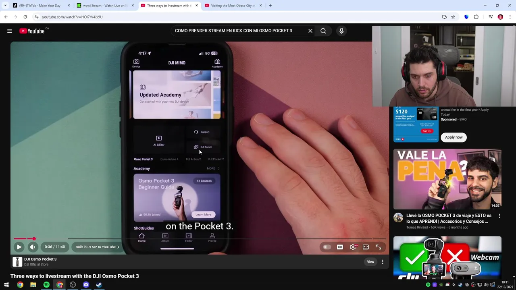Go back in browser history
This screenshot has height=290, width=516.
click(x=6, y=17)
